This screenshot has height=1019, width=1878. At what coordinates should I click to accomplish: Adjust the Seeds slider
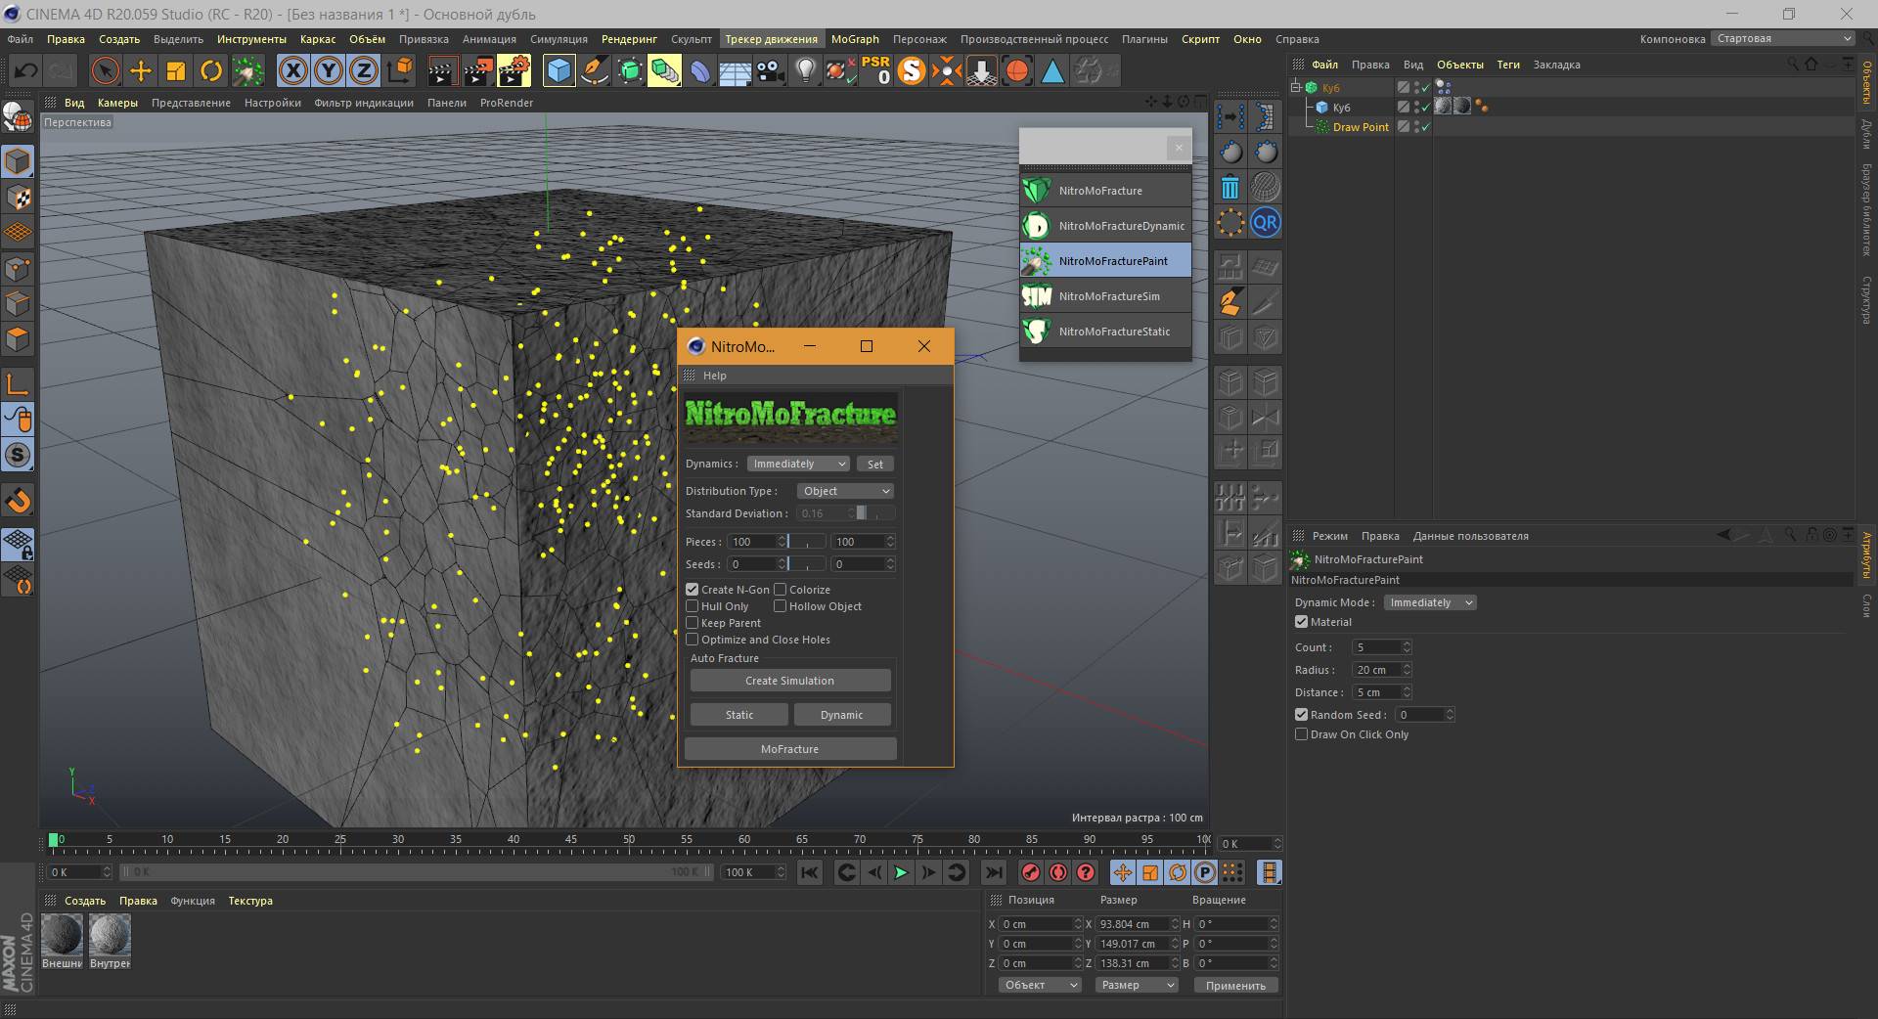click(807, 564)
